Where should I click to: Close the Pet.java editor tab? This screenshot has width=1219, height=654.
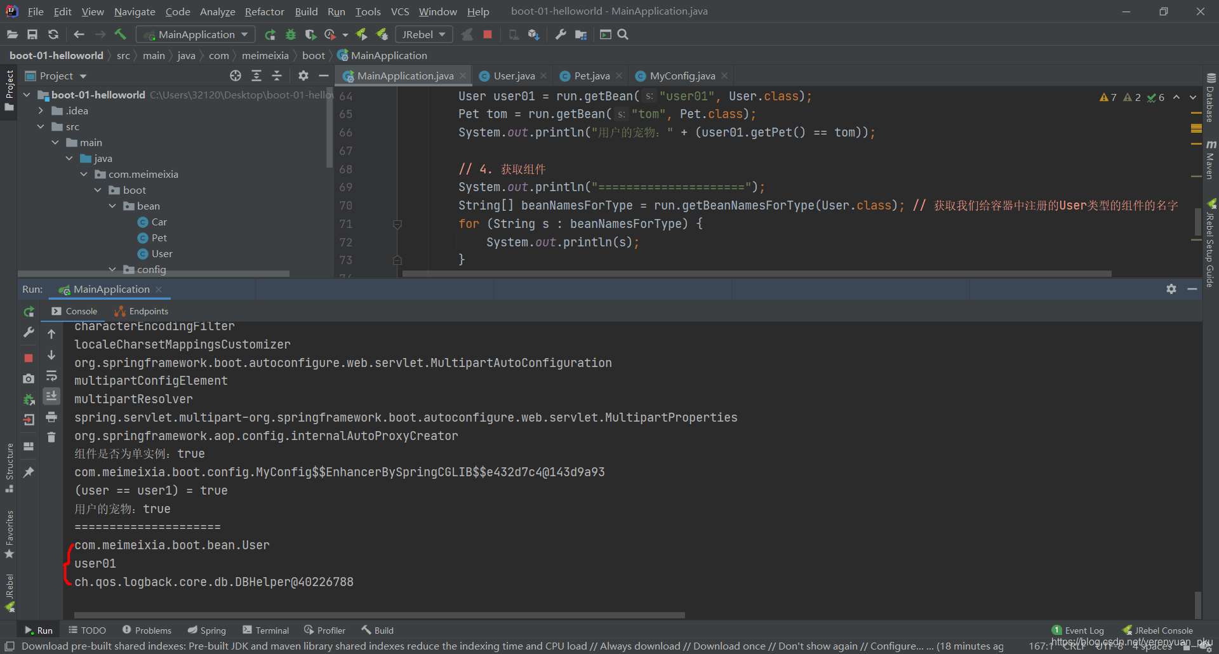[x=619, y=76]
